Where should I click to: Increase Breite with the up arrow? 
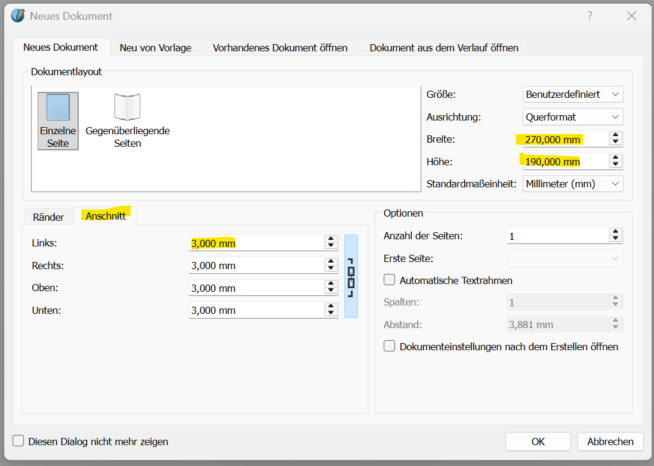615,135
